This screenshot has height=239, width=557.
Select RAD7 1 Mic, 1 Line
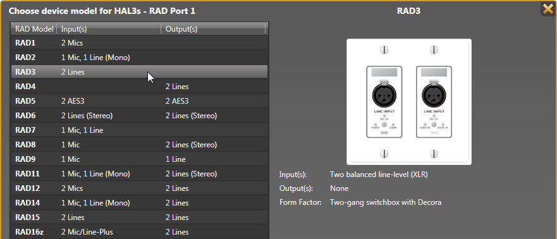click(139, 130)
